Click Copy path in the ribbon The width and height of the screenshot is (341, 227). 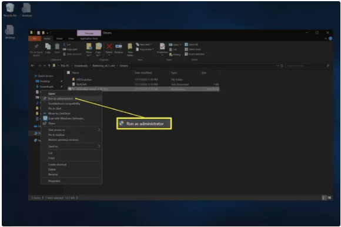click(x=70, y=49)
